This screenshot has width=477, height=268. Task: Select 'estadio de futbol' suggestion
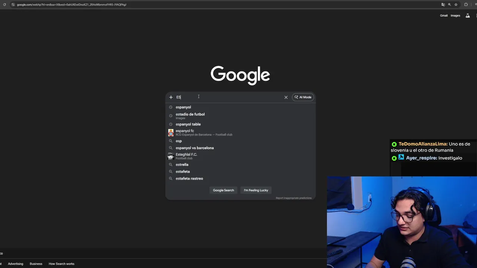pos(240,116)
